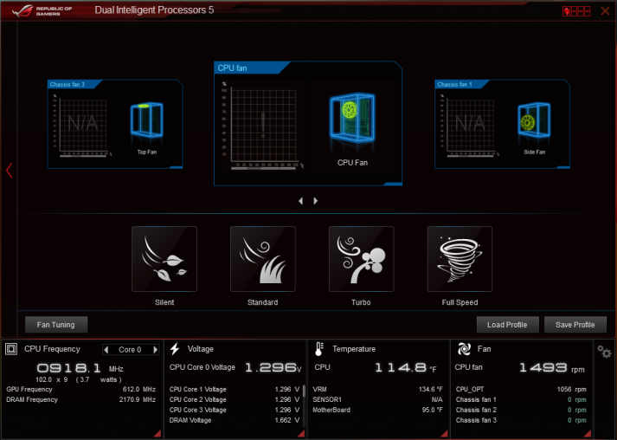Select next core right of Core 0
This screenshot has height=440, width=617.
156,349
